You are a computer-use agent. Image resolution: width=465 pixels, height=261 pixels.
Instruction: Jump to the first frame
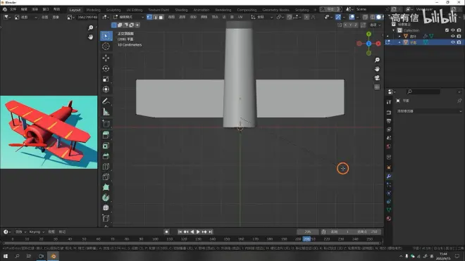point(180,231)
